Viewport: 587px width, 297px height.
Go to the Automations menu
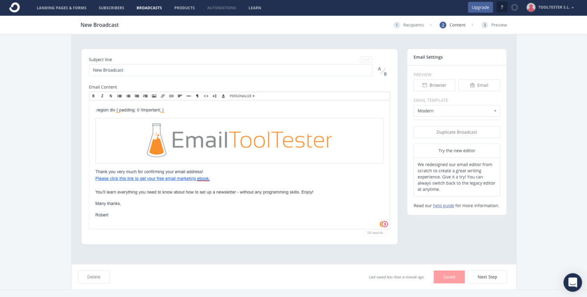tap(221, 8)
